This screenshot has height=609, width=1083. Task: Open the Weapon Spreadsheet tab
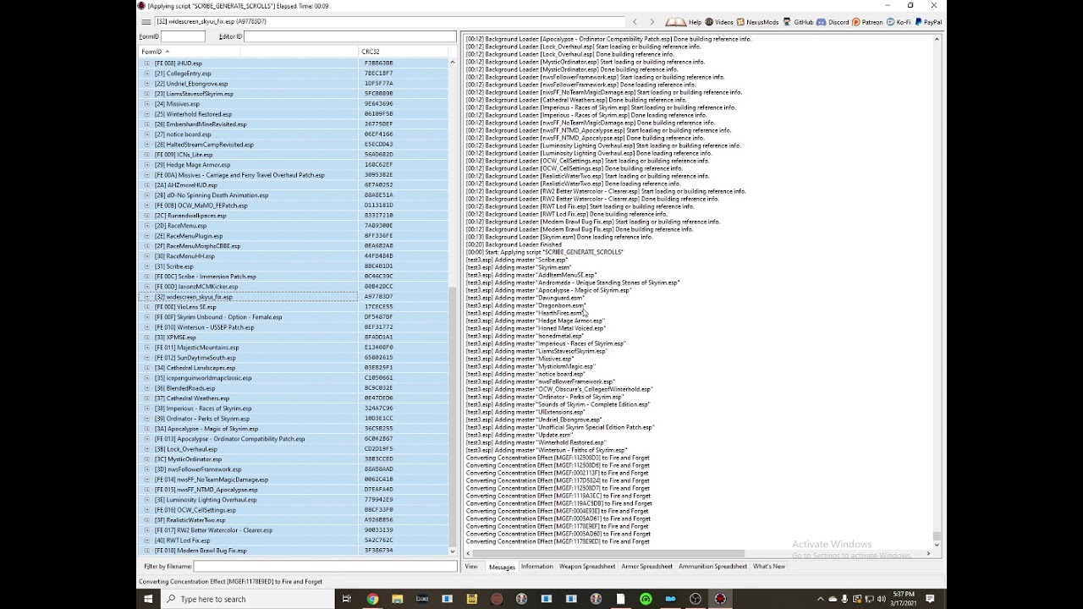click(587, 567)
